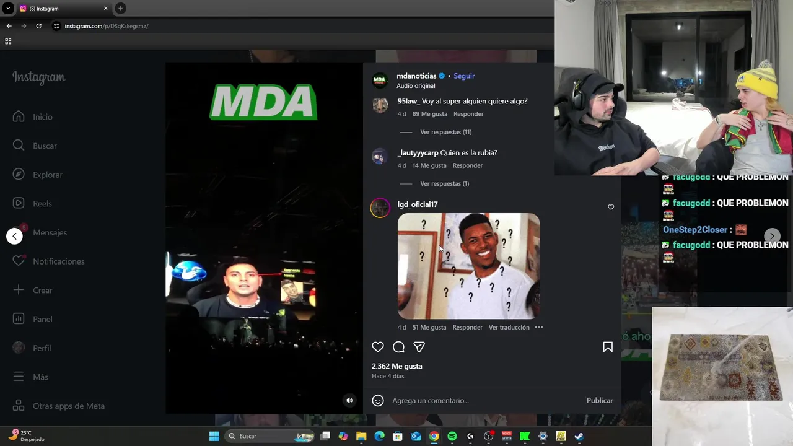Click Crear in the sidebar
793x446 pixels.
[32, 290]
